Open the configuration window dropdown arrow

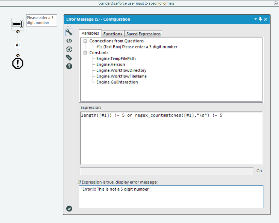(x=256, y=19)
